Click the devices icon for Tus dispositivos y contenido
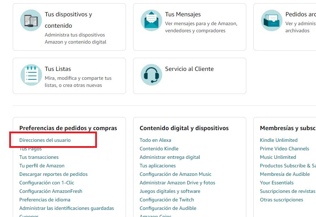316x217 pixels. 31,20
